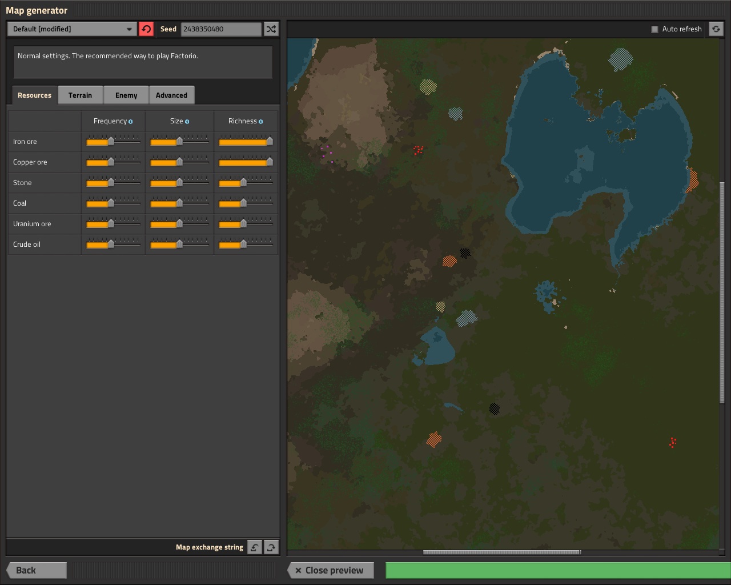Click the export map exchange string icon
The height and width of the screenshot is (585, 731).
(271, 547)
